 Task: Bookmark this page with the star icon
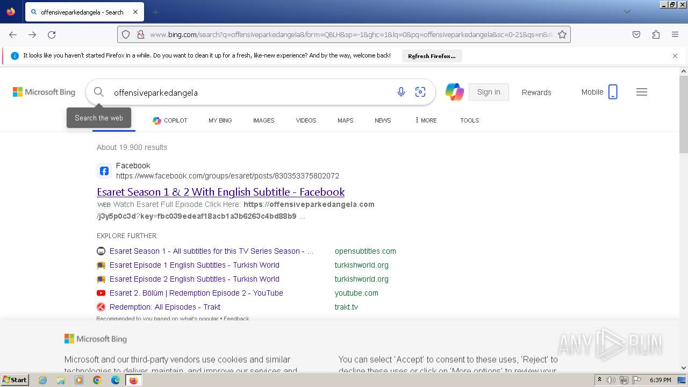(x=562, y=34)
